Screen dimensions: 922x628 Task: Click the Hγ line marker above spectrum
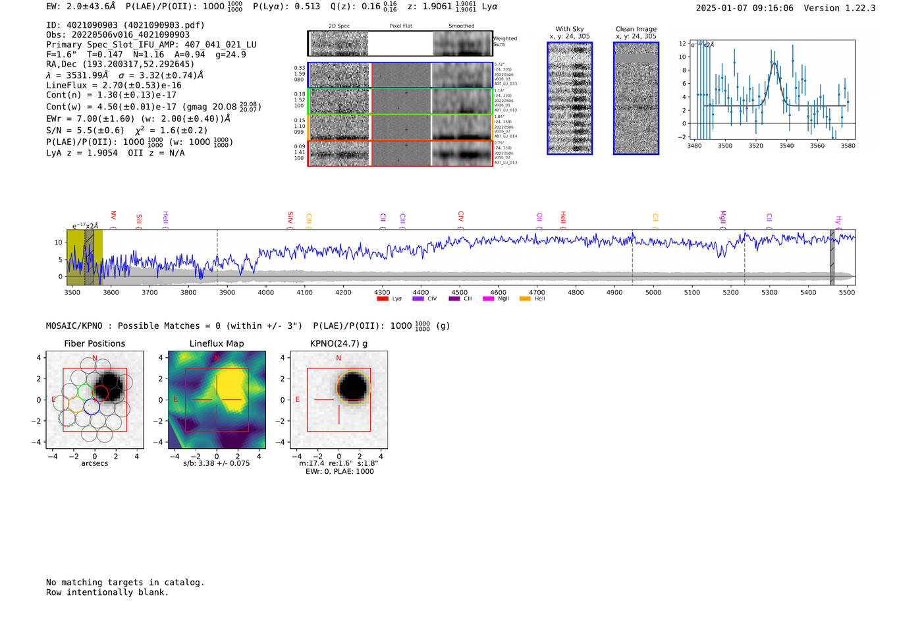click(838, 221)
